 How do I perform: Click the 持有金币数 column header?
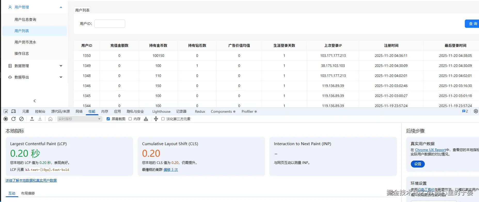[x=158, y=46]
